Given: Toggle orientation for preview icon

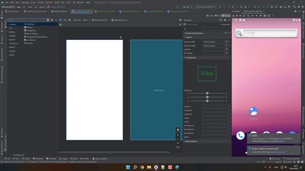Looking at the screenshot, I should (x=65, y=20).
